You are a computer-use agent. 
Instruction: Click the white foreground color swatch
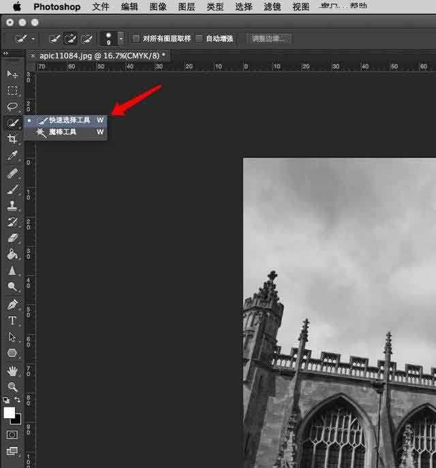click(x=10, y=413)
